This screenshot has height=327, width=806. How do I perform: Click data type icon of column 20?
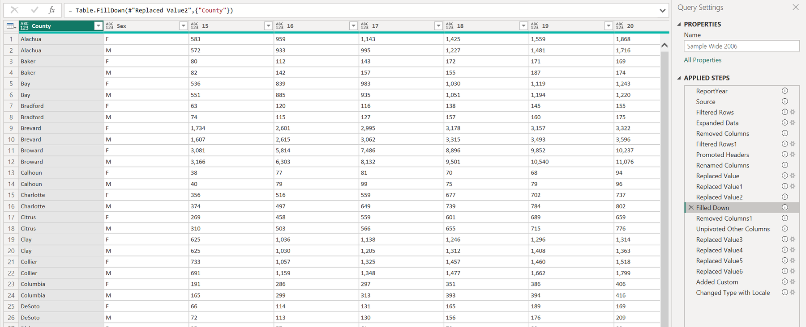click(620, 26)
